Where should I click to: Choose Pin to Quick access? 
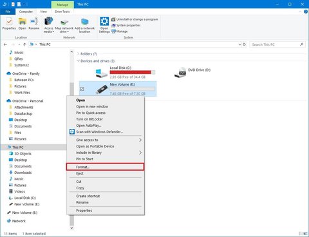pos(106,113)
